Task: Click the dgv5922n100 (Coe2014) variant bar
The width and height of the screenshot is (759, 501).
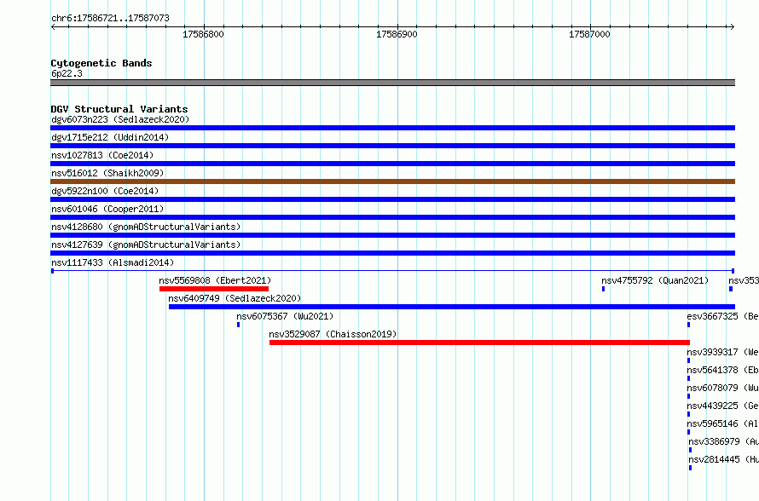Action: [392, 199]
